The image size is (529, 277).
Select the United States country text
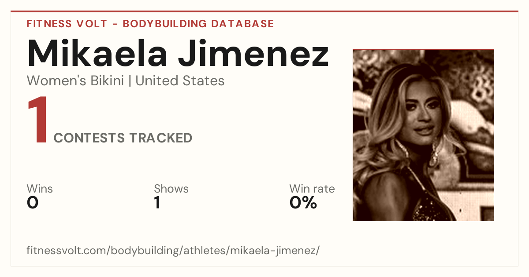[180, 81]
